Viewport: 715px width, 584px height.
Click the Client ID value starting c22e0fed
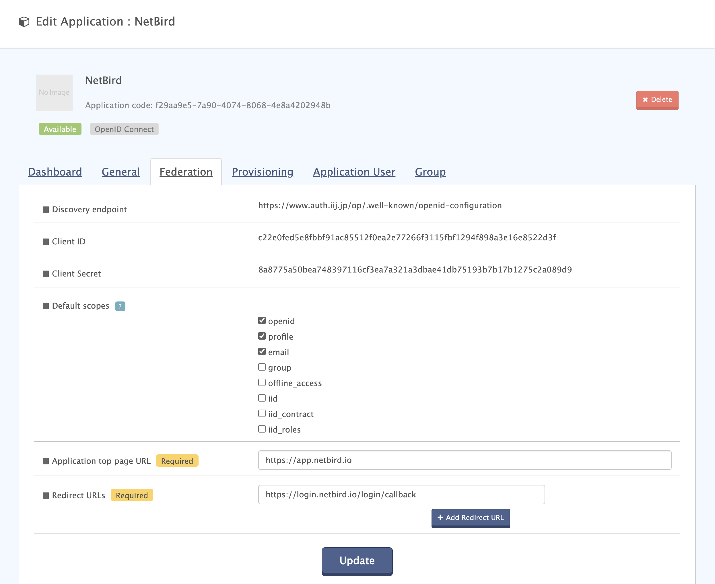(407, 238)
